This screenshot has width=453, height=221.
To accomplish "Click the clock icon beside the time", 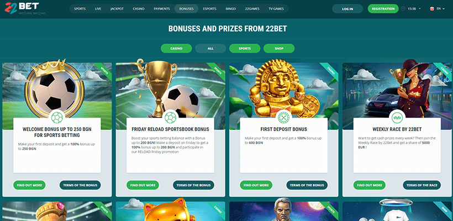I will 403,9.
